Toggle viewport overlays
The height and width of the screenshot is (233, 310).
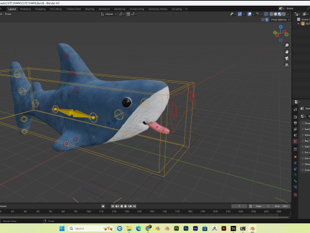249,14
